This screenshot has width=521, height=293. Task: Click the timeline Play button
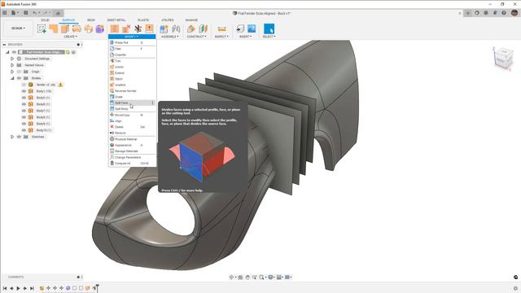click(x=18, y=288)
